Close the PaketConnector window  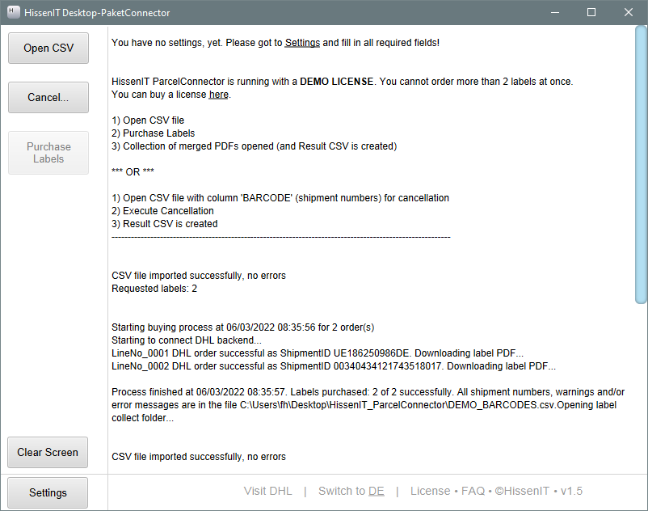(628, 12)
